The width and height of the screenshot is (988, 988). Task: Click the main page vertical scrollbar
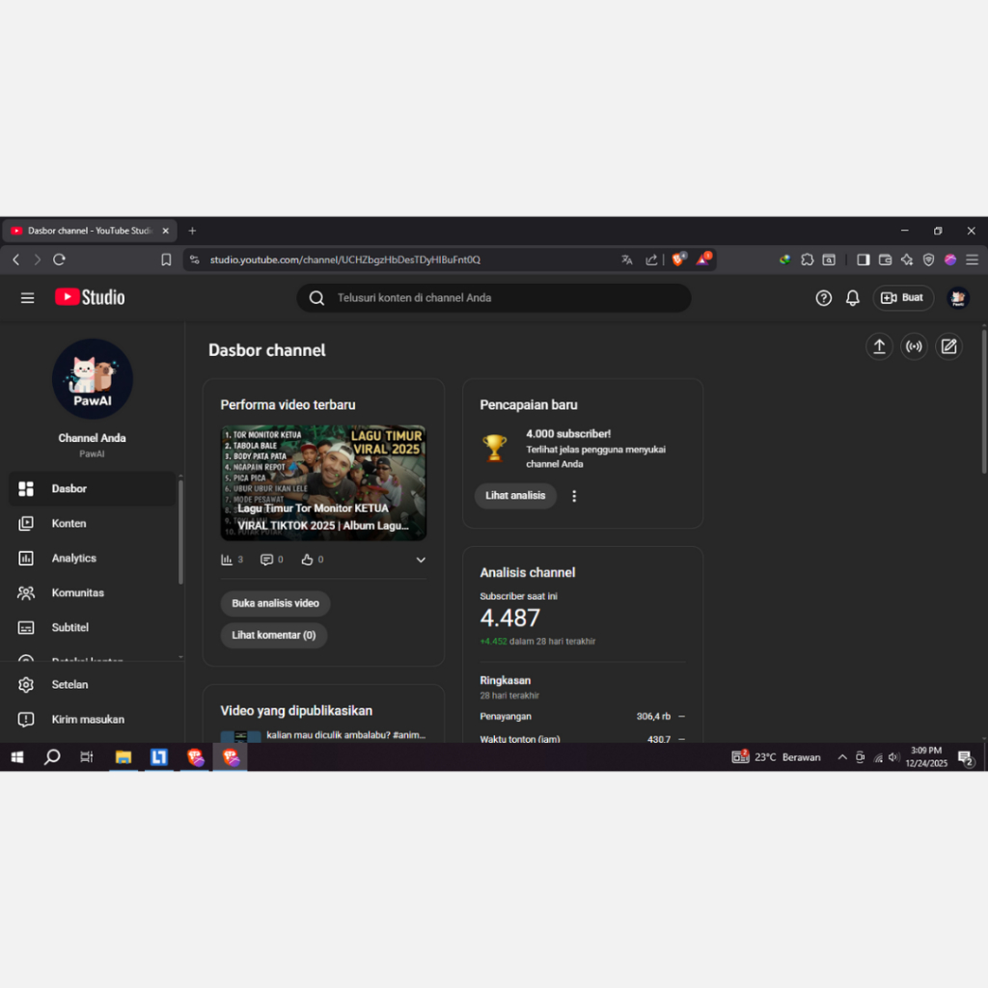click(983, 400)
